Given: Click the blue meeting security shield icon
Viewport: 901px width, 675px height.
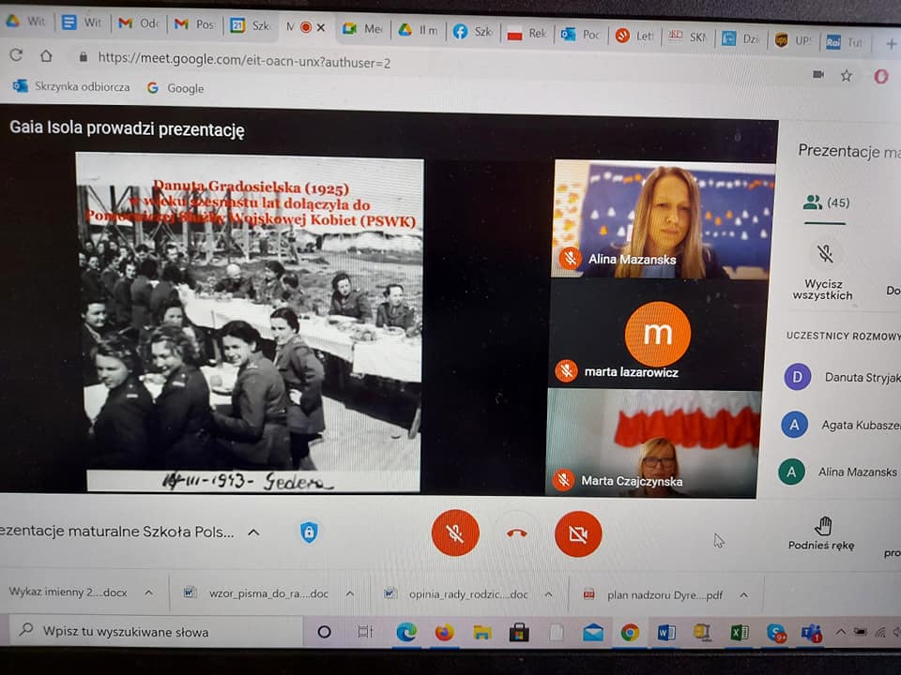Looking at the screenshot, I should coord(309,532).
